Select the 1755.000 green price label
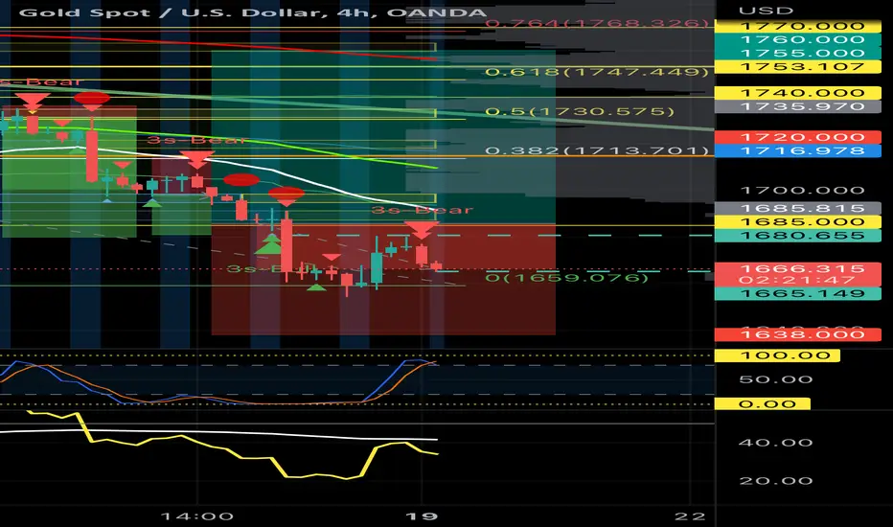 (798, 53)
